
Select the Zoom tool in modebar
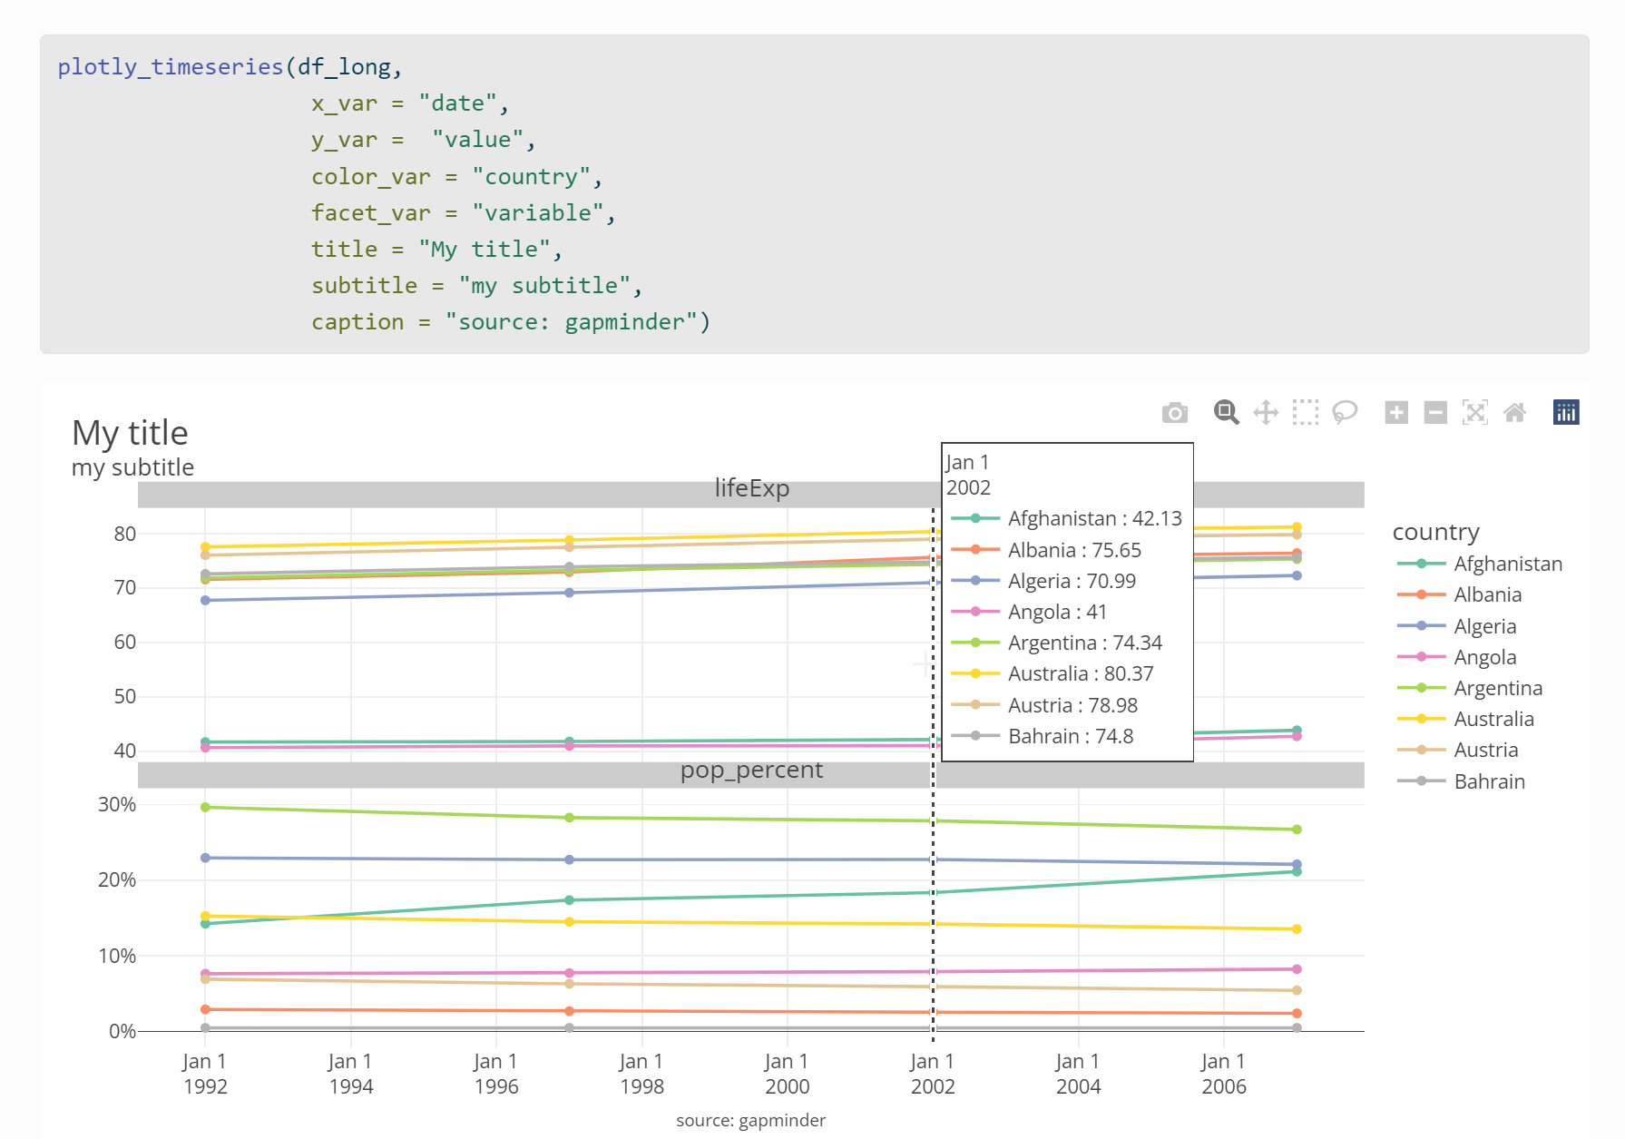(1227, 413)
